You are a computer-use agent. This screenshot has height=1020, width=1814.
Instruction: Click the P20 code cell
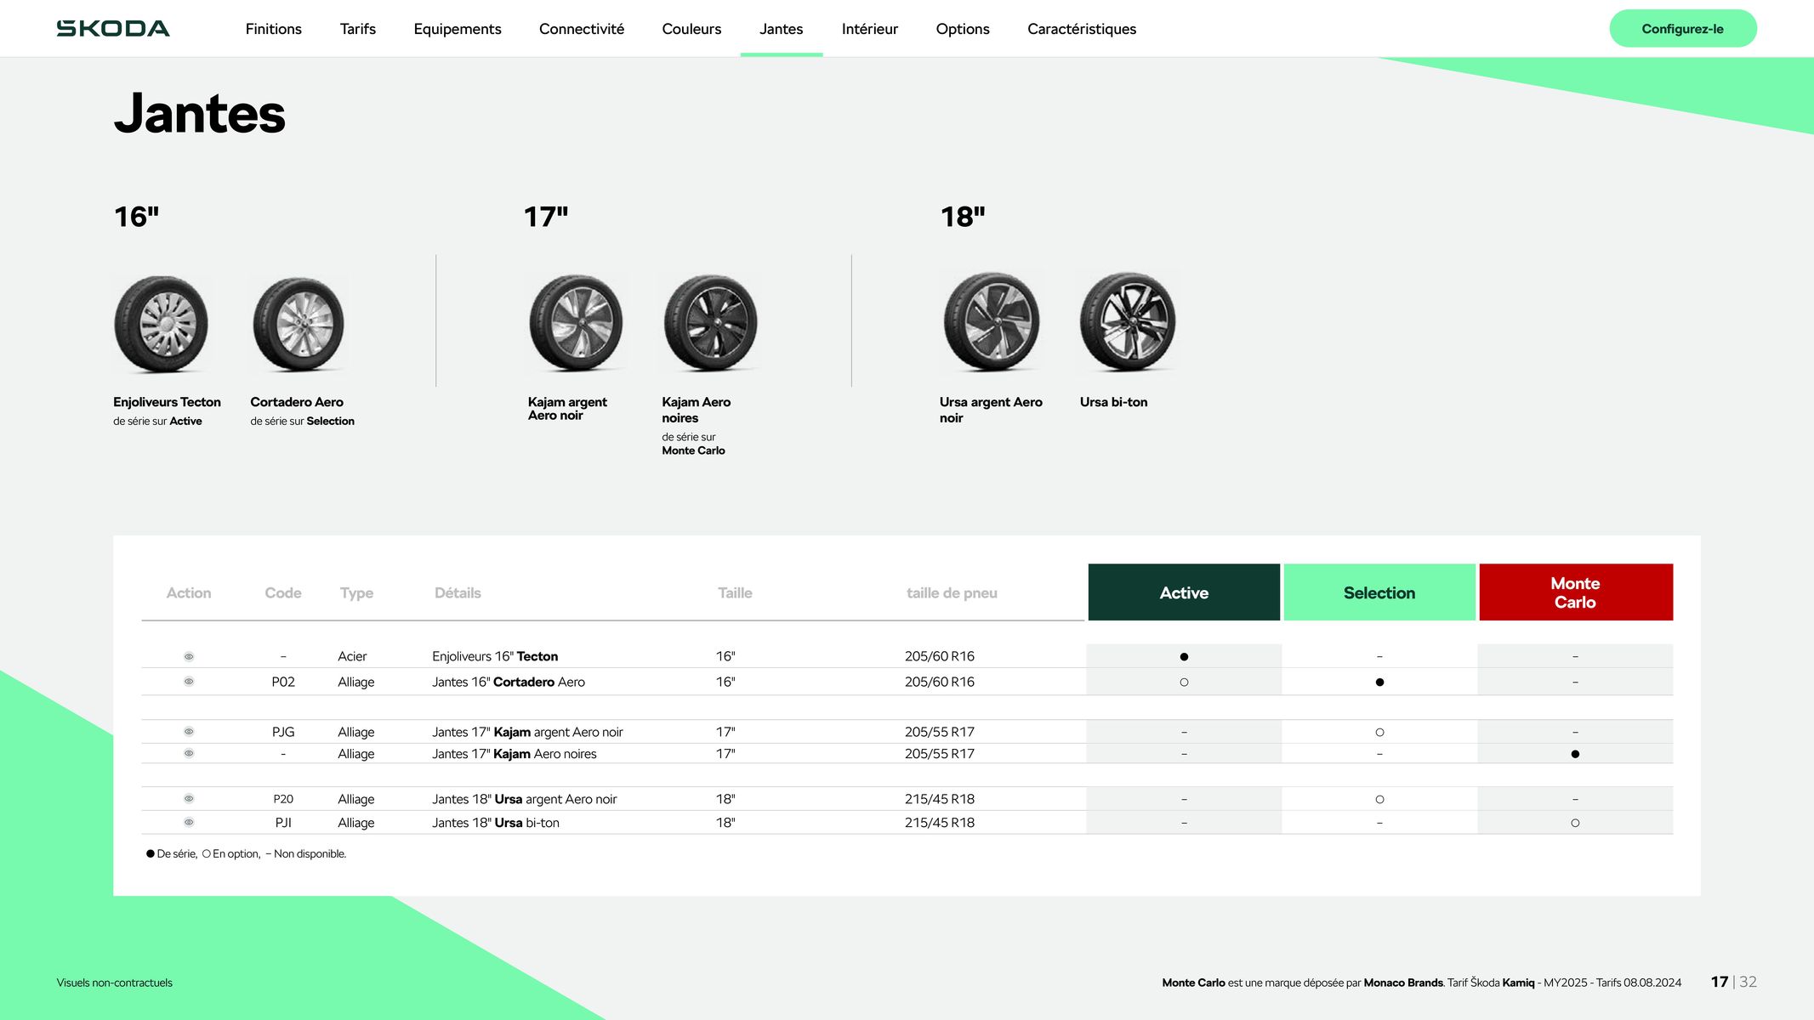tap(283, 799)
